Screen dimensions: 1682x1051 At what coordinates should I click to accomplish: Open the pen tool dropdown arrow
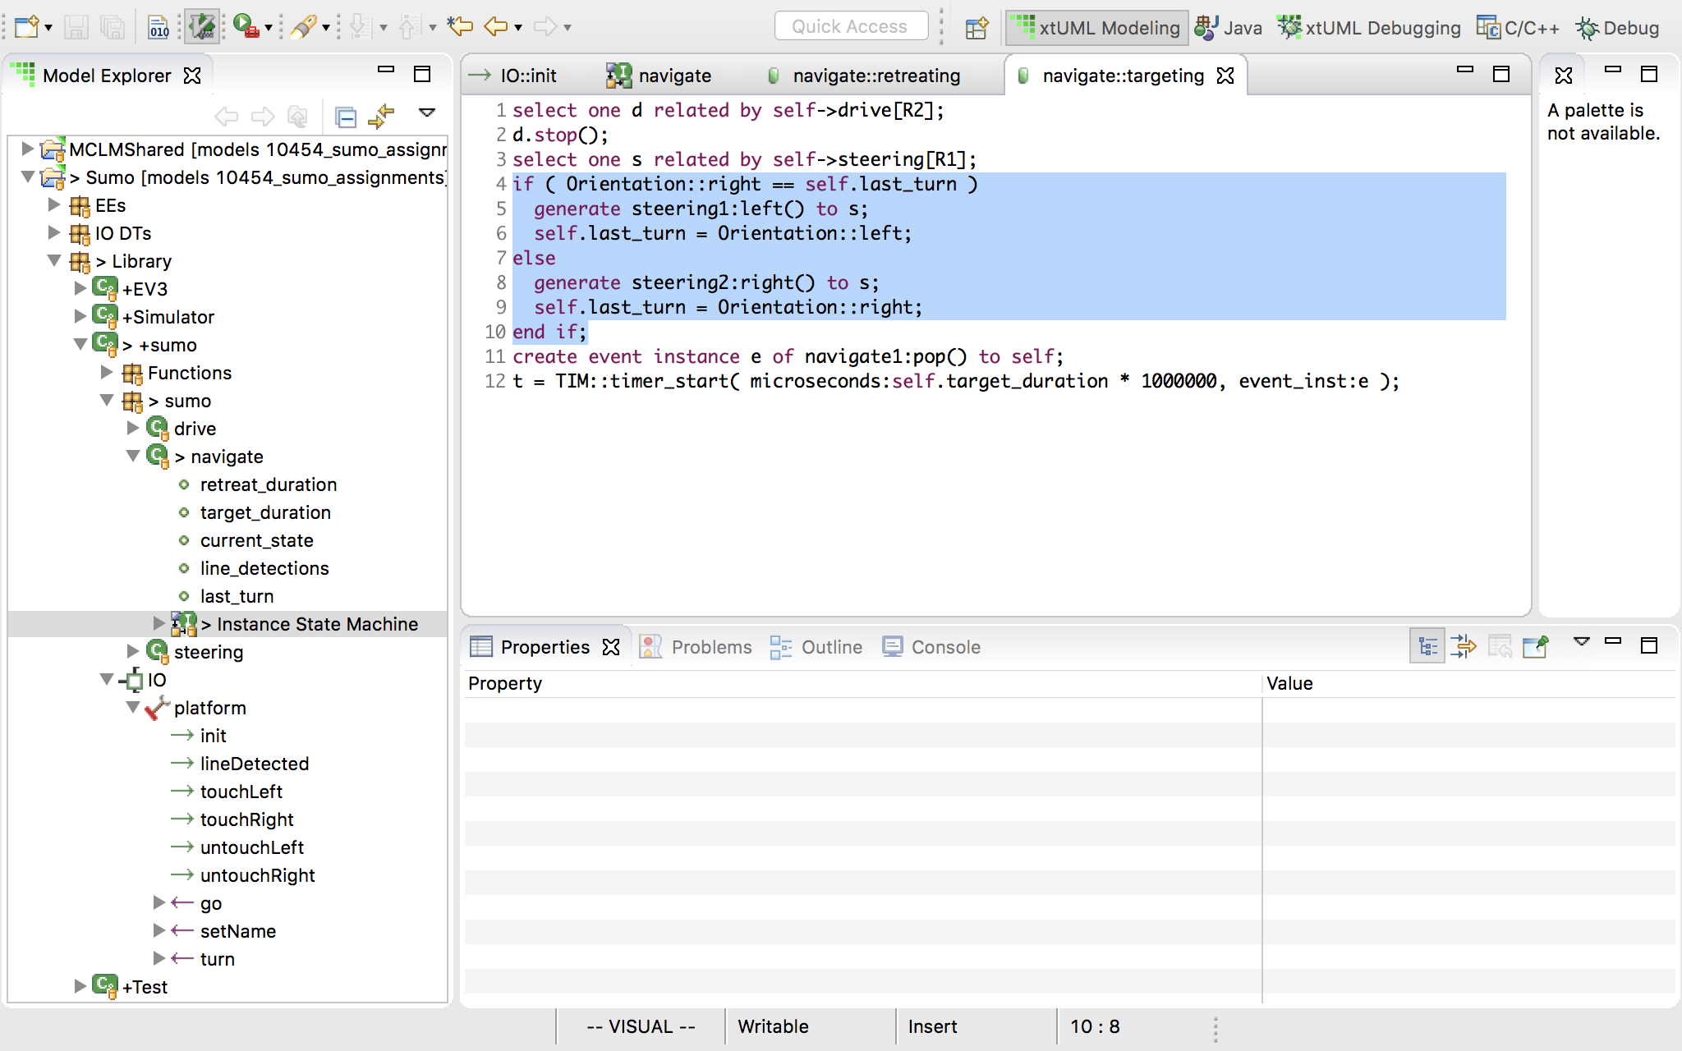pos(326,28)
